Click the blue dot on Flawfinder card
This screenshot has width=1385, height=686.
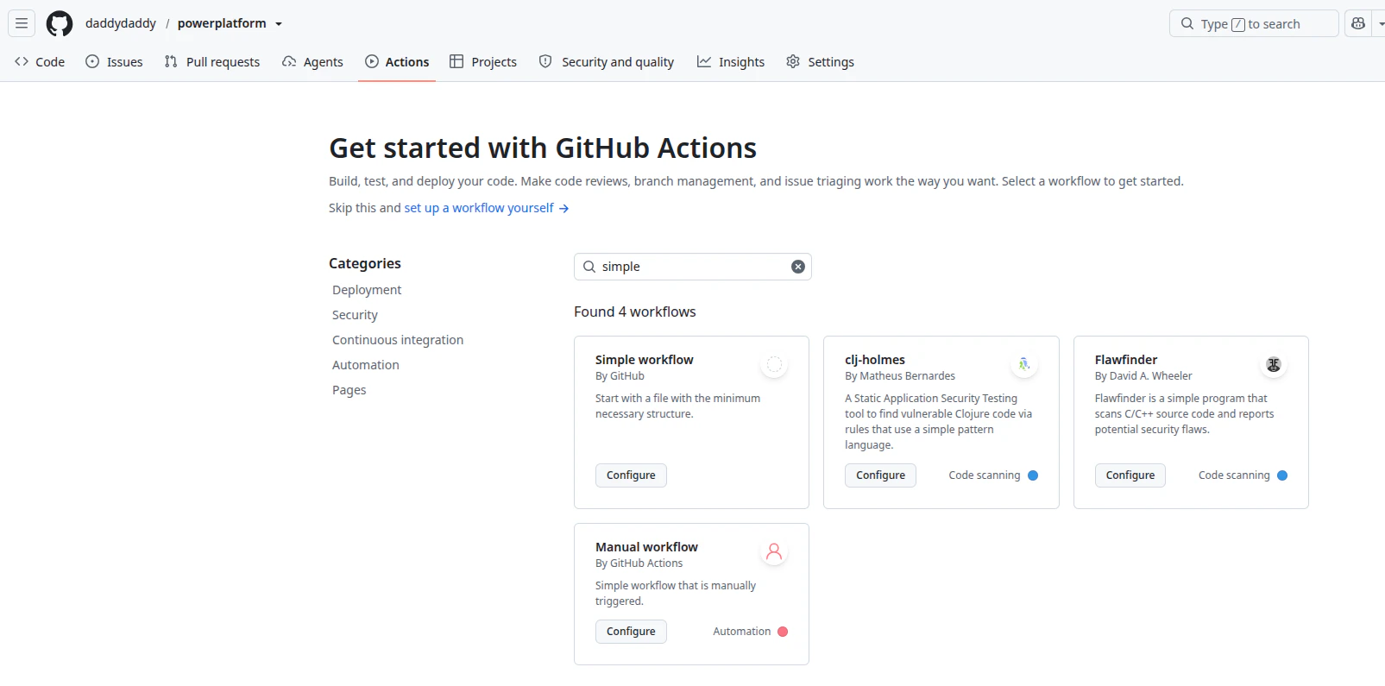pos(1282,475)
